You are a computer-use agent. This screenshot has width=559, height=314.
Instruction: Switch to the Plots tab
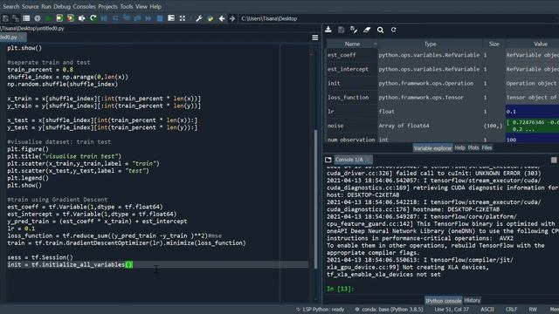(473, 147)
